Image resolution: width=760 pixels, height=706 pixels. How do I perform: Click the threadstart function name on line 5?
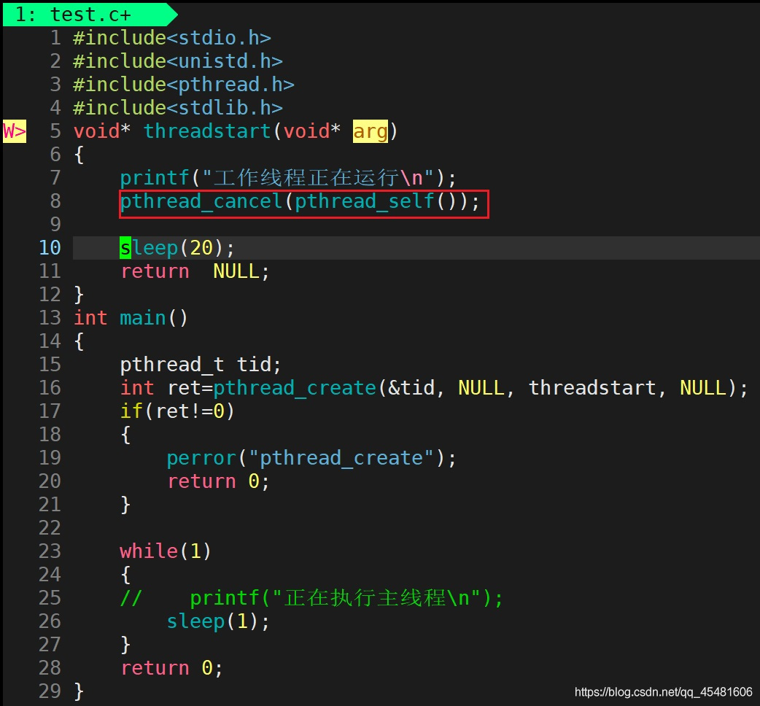click(x=207, y=131)
